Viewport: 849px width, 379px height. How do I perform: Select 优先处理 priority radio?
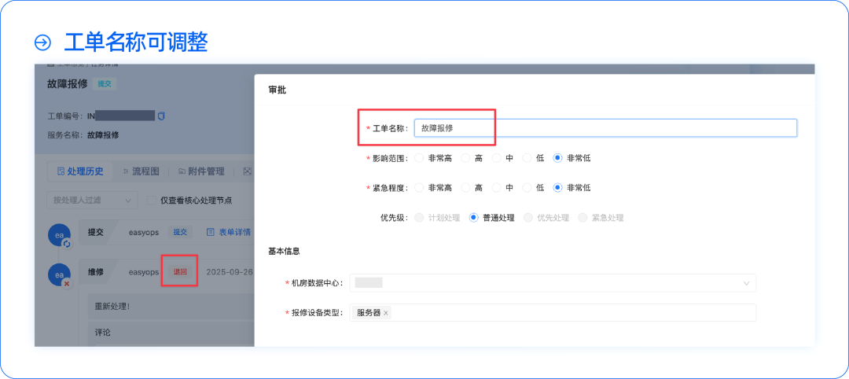(528, 218)
